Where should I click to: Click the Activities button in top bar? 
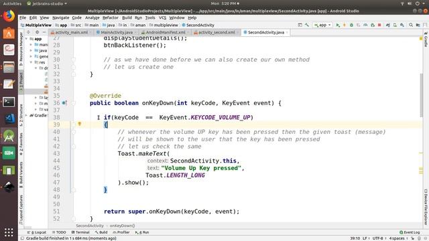click(x=12, y=3)
